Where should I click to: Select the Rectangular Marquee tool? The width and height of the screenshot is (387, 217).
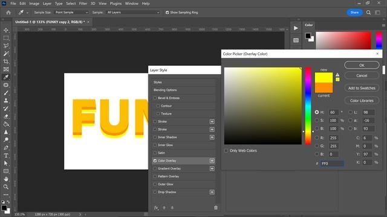[6, 38]
